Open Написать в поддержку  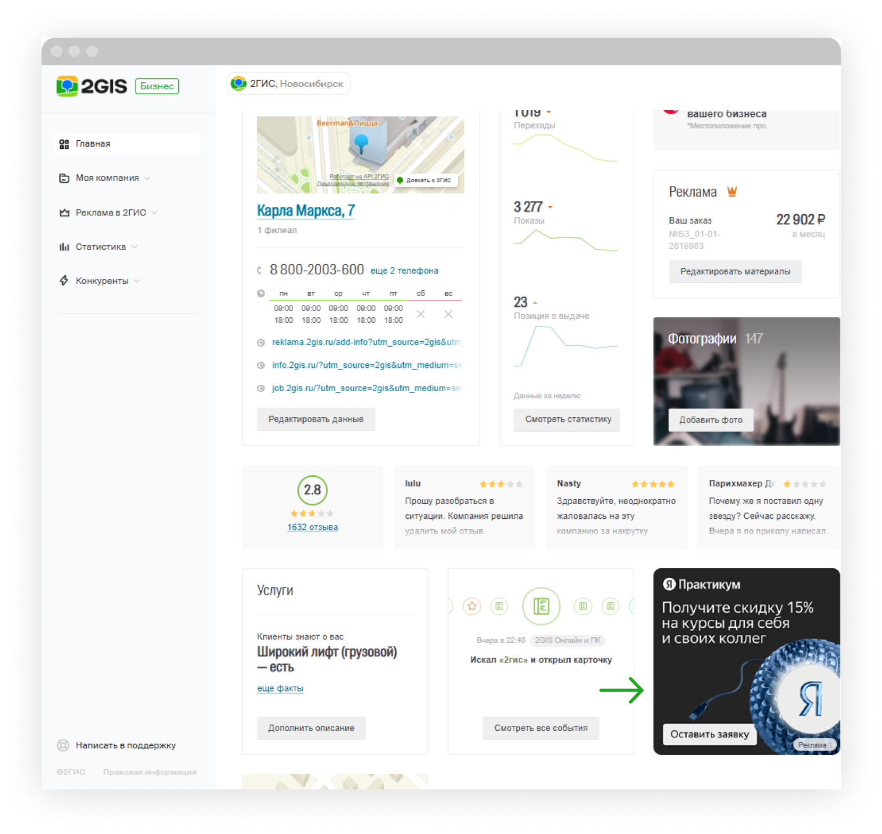click(x=126, y=745)
